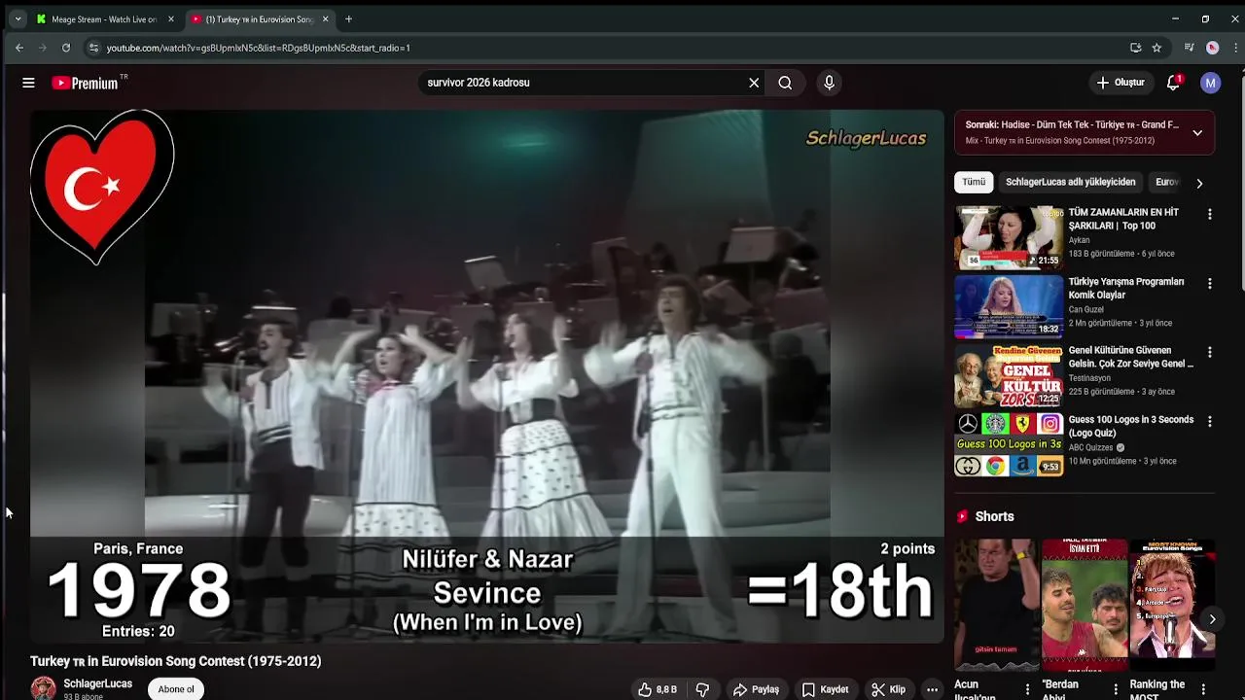Bookmark this page with the star icon
The image size is (1245, 700).
(x=1156, y=48)
